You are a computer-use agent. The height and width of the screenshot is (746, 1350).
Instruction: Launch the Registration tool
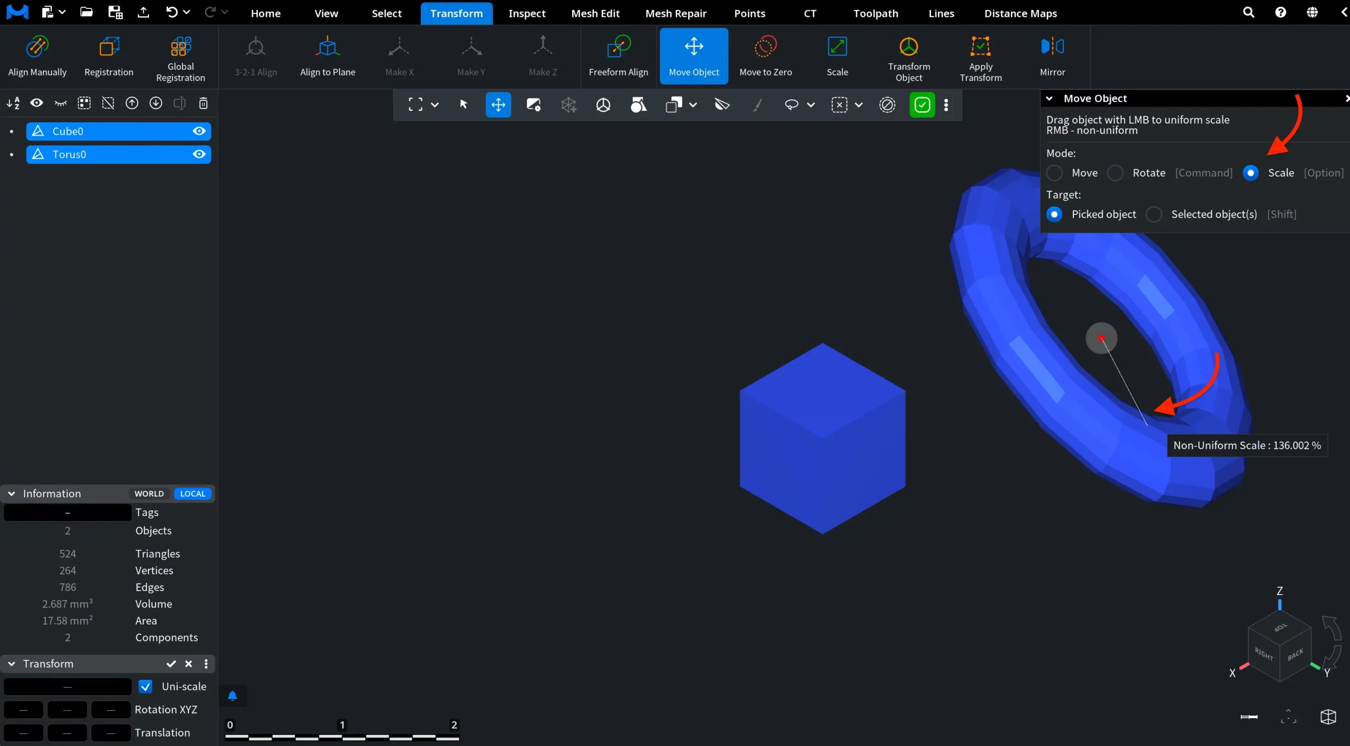pyautogui.click(x=109, y=56)
